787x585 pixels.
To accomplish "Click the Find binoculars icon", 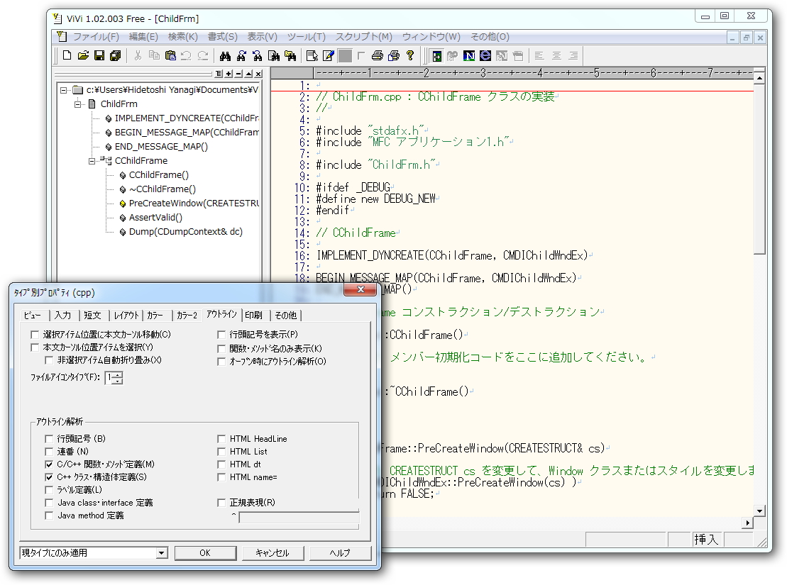I will tap(226, 56).
